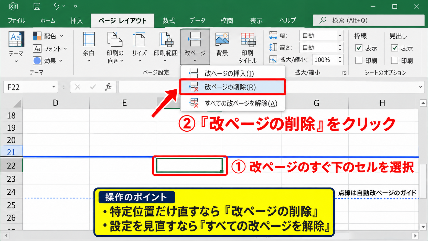Enable 枠線 印刷 gridlines print checkbox

[x=359, y=60]
